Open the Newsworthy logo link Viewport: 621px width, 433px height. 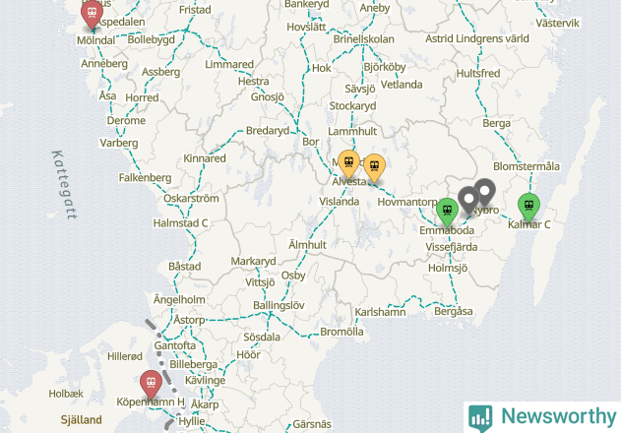[x=542, y=417]
